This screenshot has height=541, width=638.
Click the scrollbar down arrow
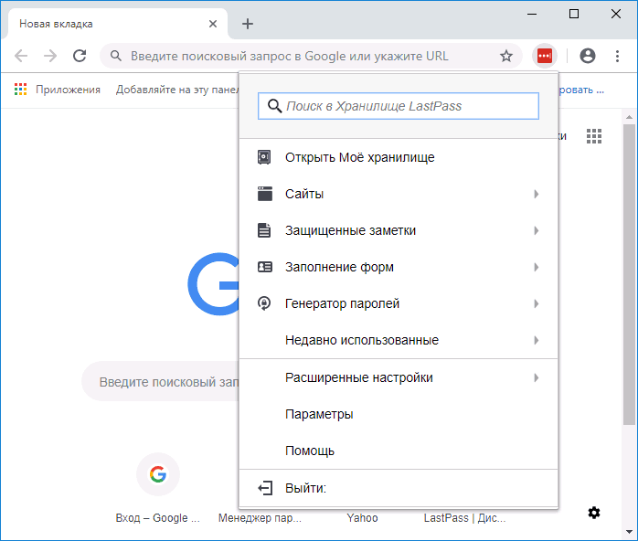(629, 532)
